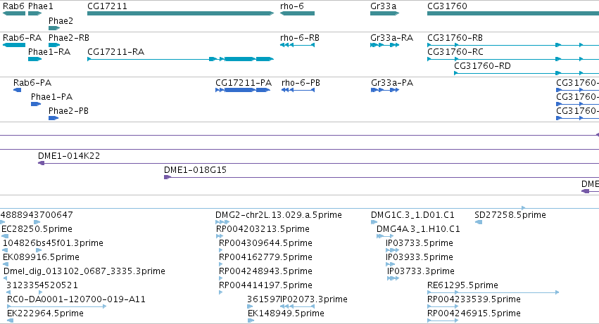Click the RC0-DA0001-120700-019-A11 EST line
The height and width of the screenshot is (324, 599).
(x=56, y=306)
